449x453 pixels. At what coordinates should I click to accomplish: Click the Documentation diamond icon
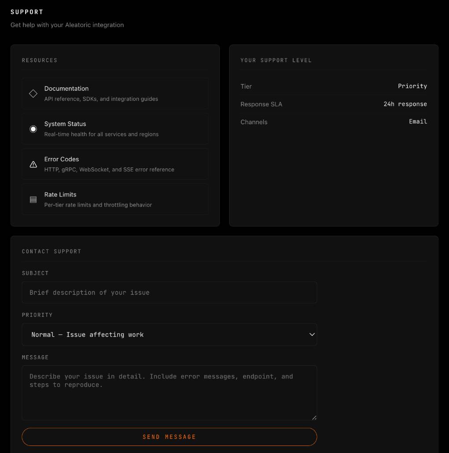(x=33, y=93)
